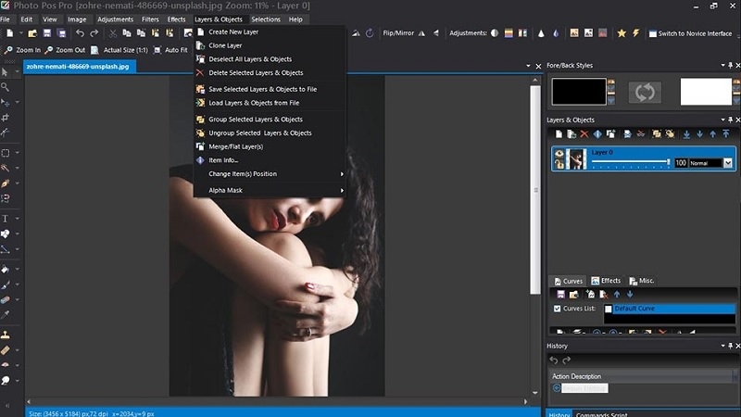This screenshot has height=417, width=741.
Task: Select the Text tool in left toolbox
Action: point(6,217)
